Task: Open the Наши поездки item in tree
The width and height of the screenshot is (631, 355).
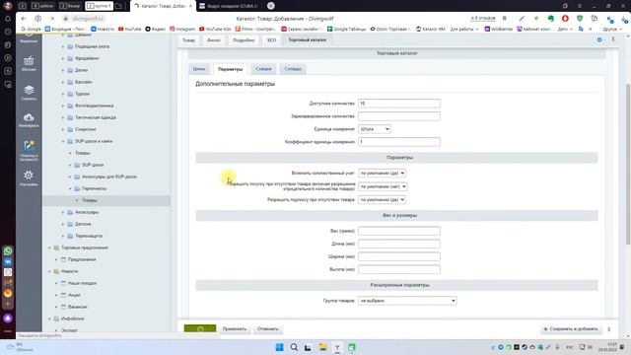Action: pos(82,283)
